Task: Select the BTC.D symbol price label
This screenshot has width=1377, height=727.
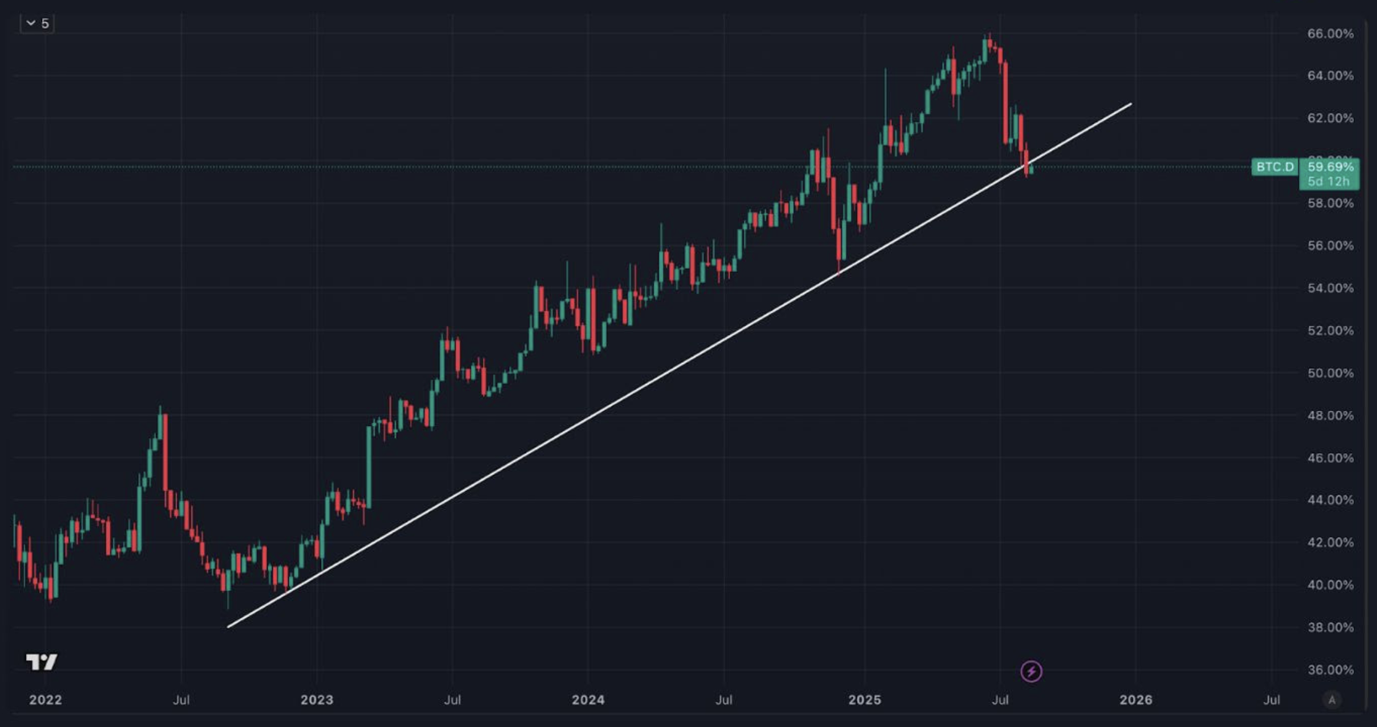Action: pyautogui.click(x=1275, y=167)
